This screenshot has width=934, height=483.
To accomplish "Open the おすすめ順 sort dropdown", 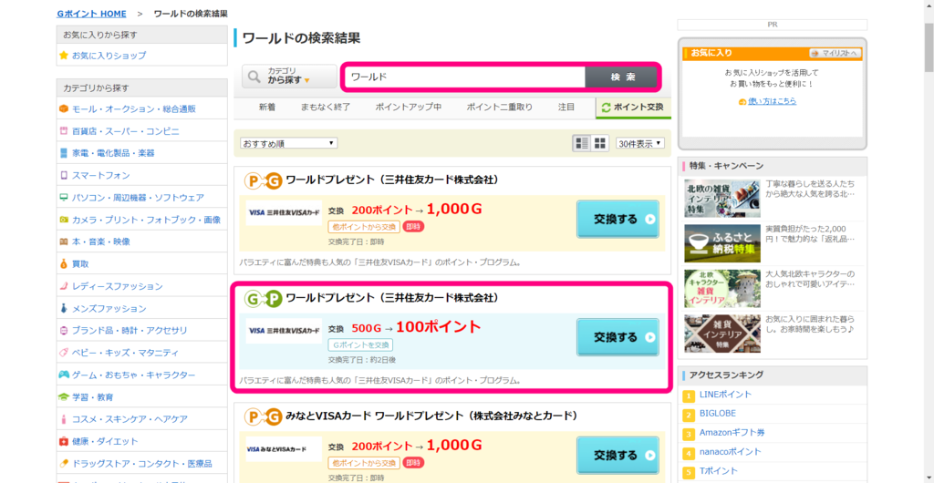I will pos(289,143).
